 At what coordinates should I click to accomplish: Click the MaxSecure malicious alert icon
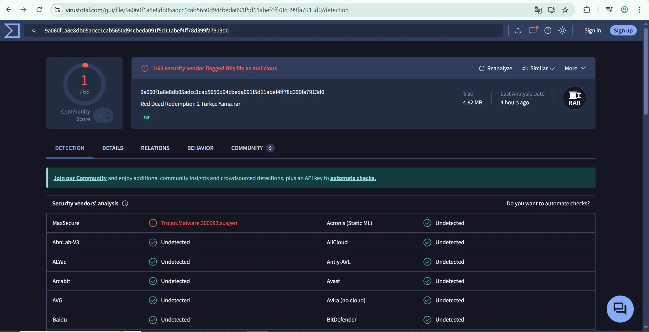[x=153, y=223]
